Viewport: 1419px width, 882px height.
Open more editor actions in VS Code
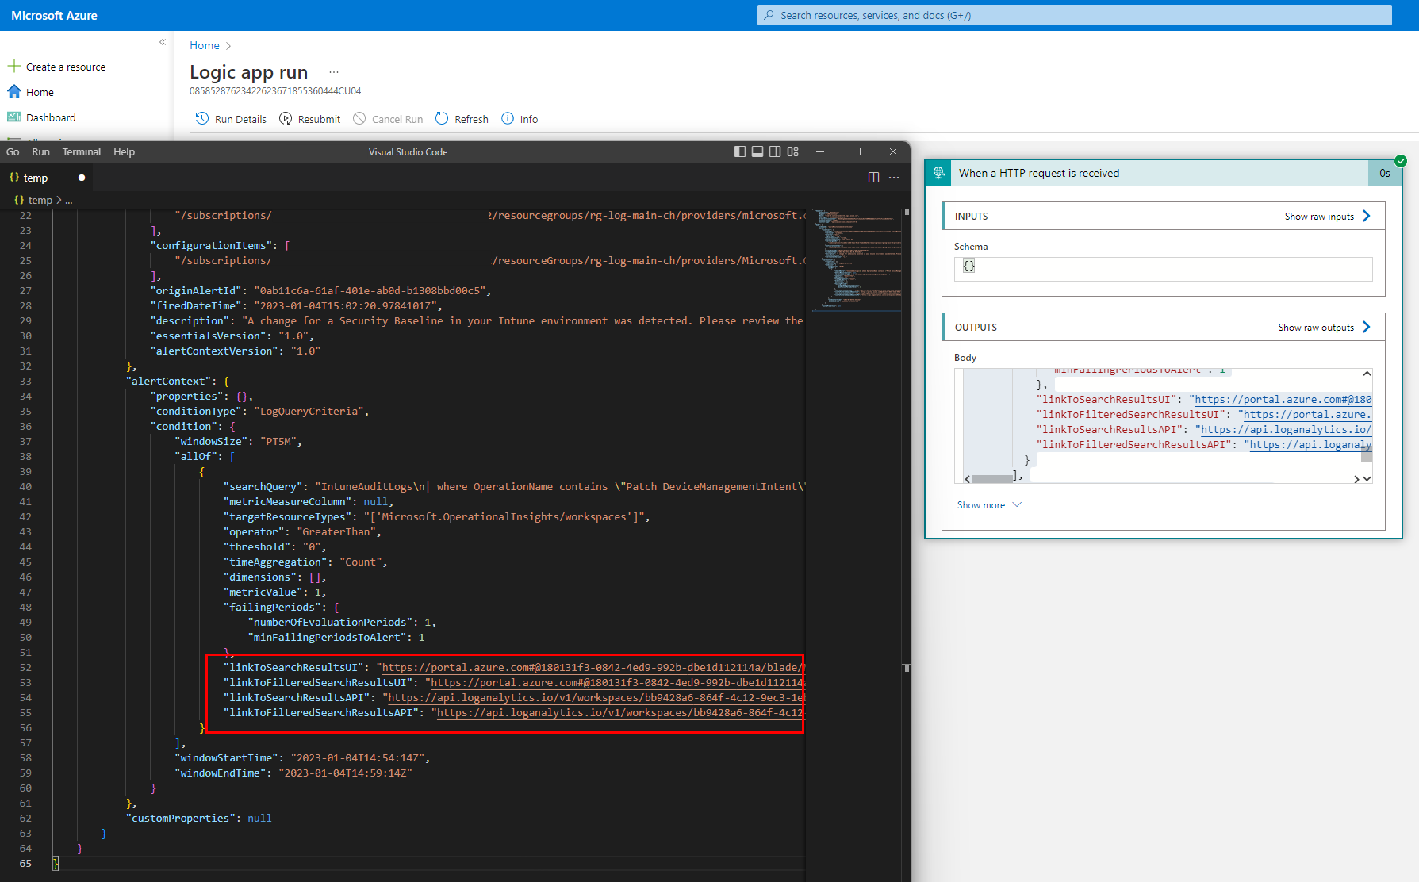coord(894,177)
